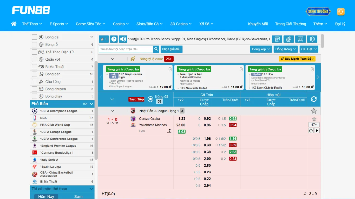Collapse the Phổ Biến section
Screen dimensions: 355x199
(91, 104)
